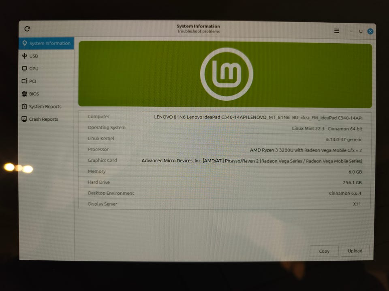Select the Hard Drive row label
This screenshot has width=389, height=291.
(99, 182)
